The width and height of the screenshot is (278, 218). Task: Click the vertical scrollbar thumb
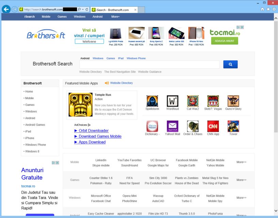(x=276, y=76)
